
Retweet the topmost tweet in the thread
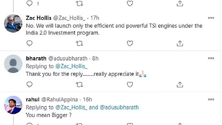tap(80, 3)
